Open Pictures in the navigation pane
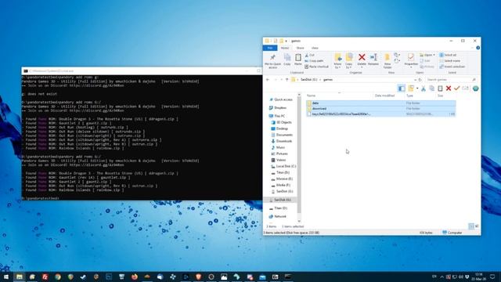This screenshot has height=282, width=501. coord(279,154)
